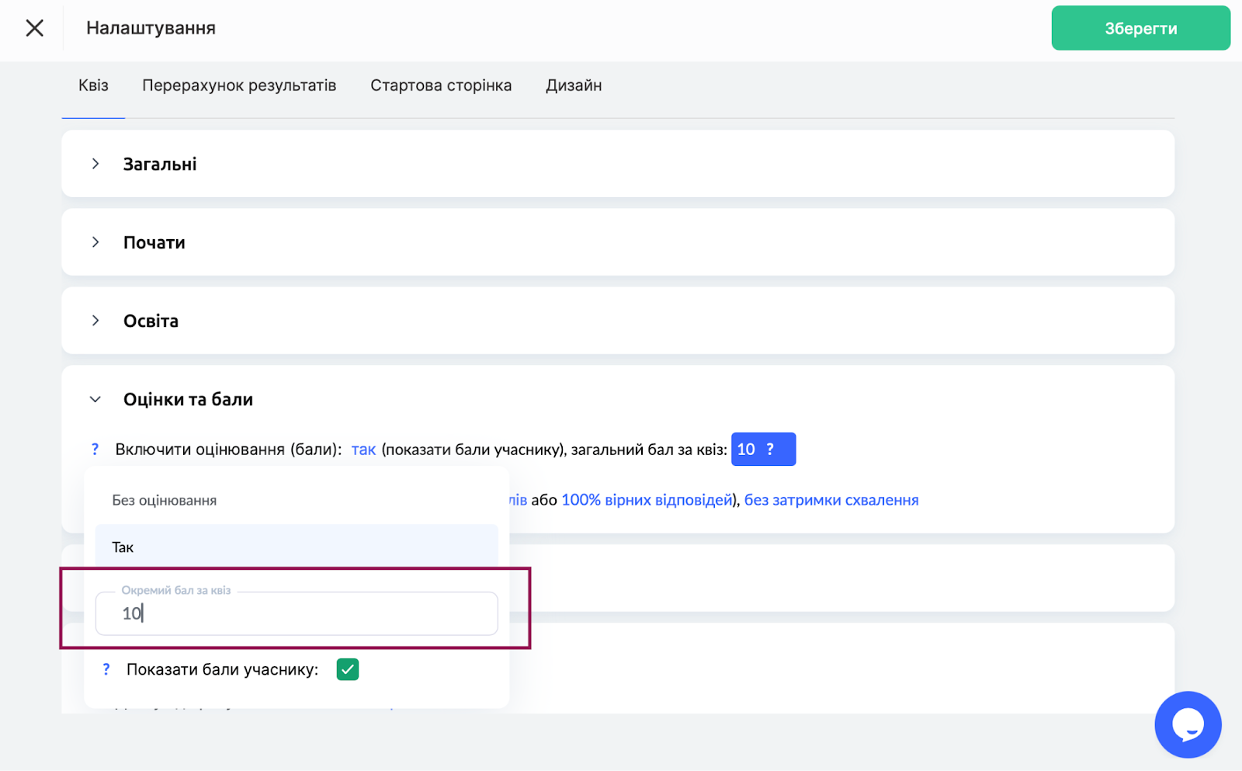Click help icon next to Показати бали учаснику

point(106,669)
